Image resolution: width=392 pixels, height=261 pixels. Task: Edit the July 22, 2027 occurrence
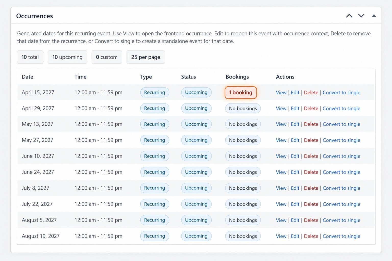click(x=295, y=204)
